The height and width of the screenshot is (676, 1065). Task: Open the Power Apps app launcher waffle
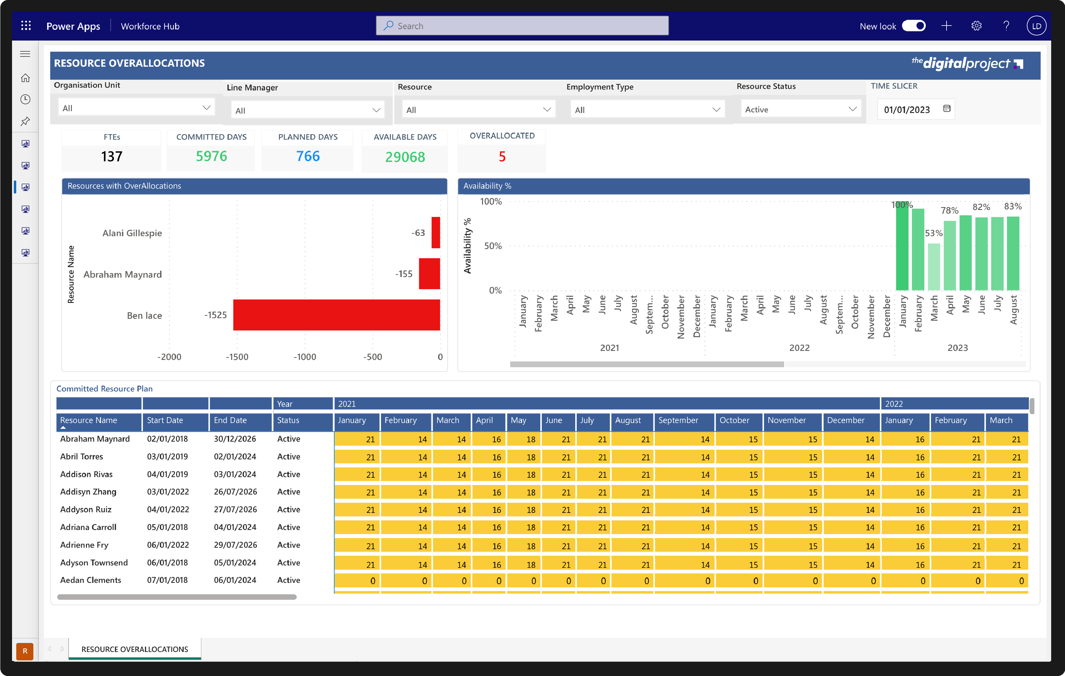click(x=26, y=25)
